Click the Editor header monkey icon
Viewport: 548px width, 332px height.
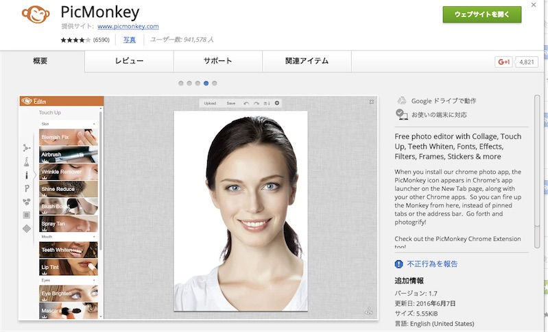point(27,101)
